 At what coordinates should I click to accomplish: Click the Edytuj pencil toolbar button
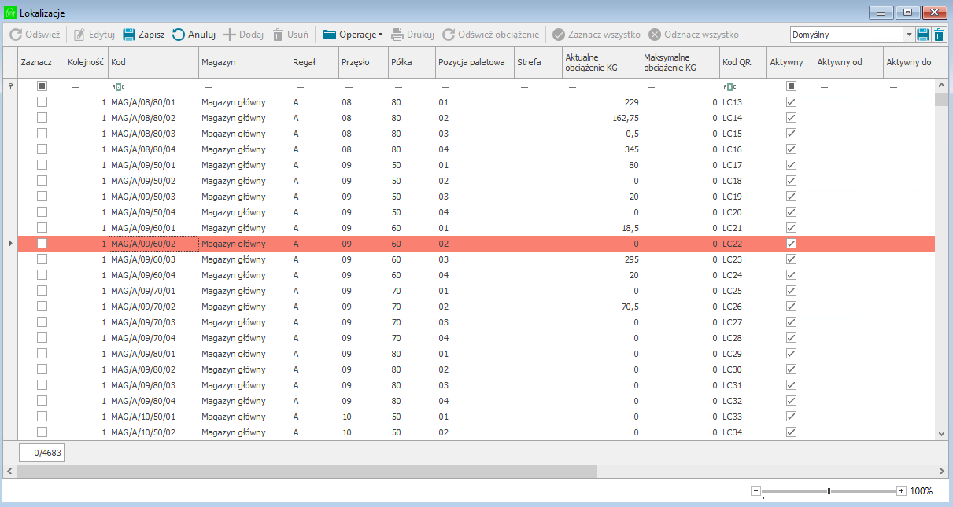(94, 35)
